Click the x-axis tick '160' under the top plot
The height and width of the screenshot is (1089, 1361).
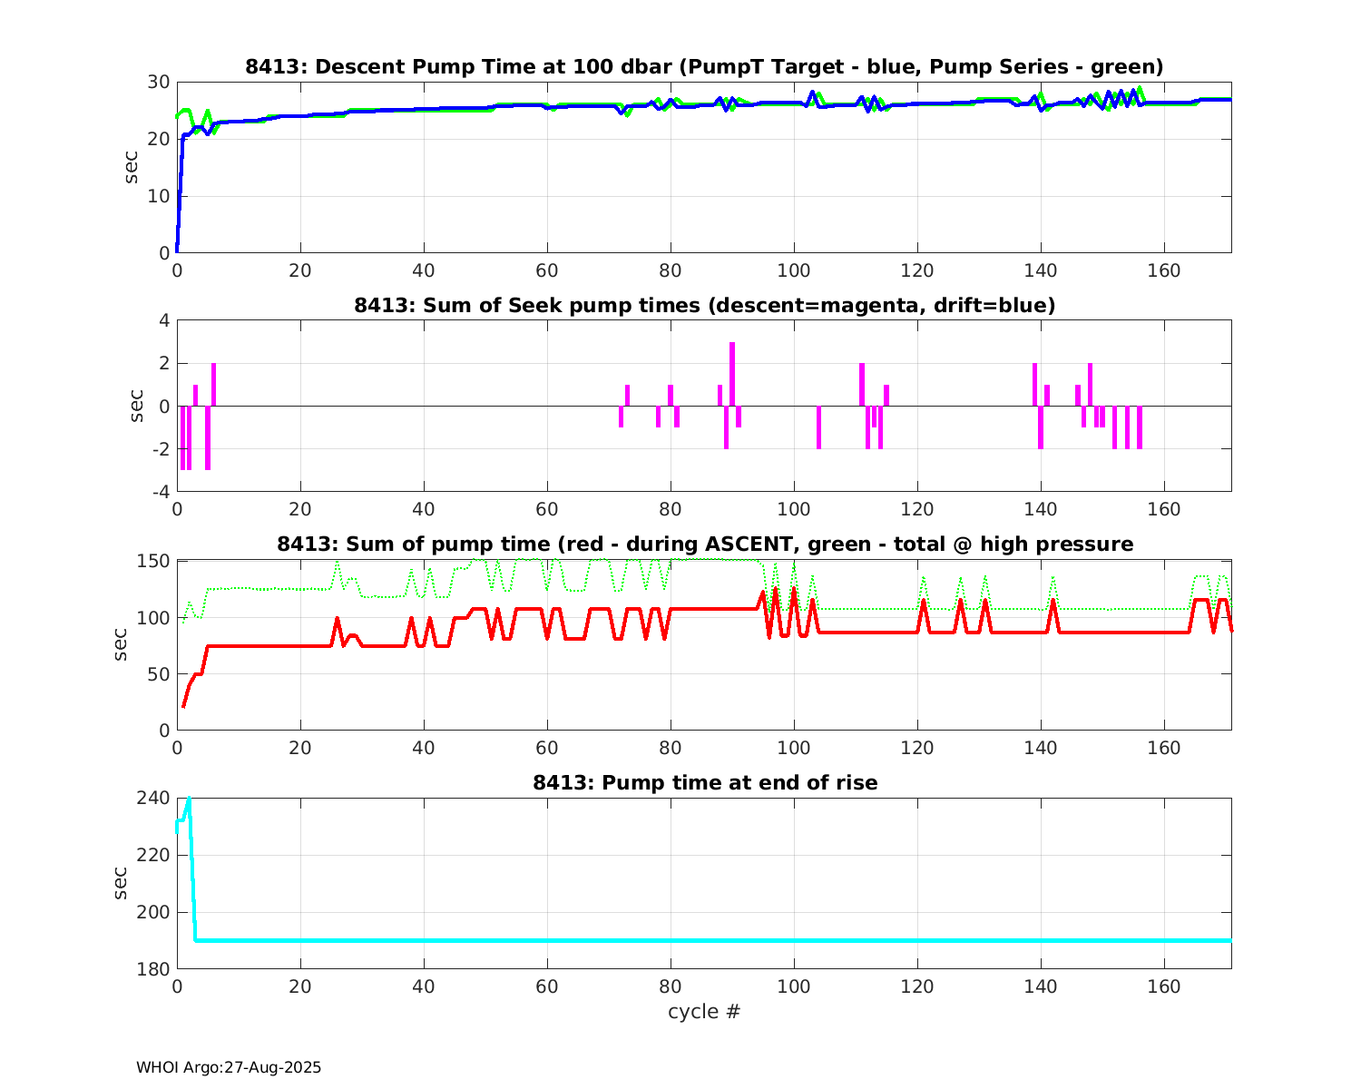click(1164, 270)
